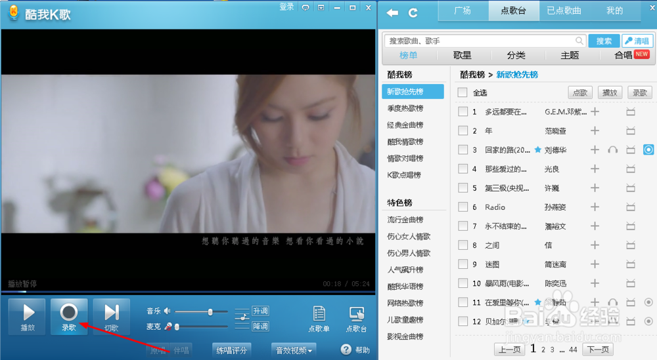Screen dimensions: 657x360
Task: Go to 下一页 next page
Action: pos(598,350)
